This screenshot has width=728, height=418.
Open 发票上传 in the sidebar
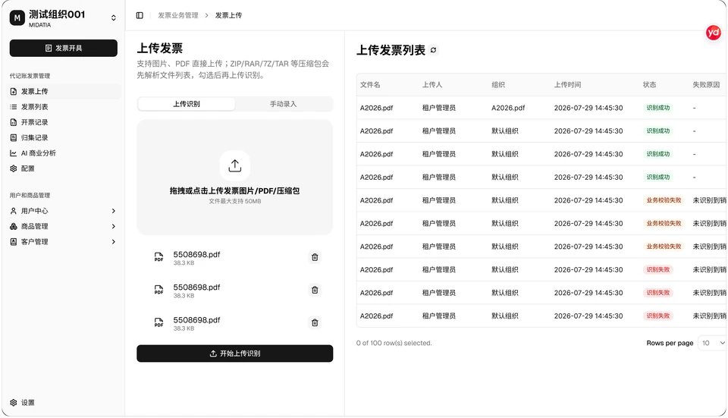click(x=64, y=92)
